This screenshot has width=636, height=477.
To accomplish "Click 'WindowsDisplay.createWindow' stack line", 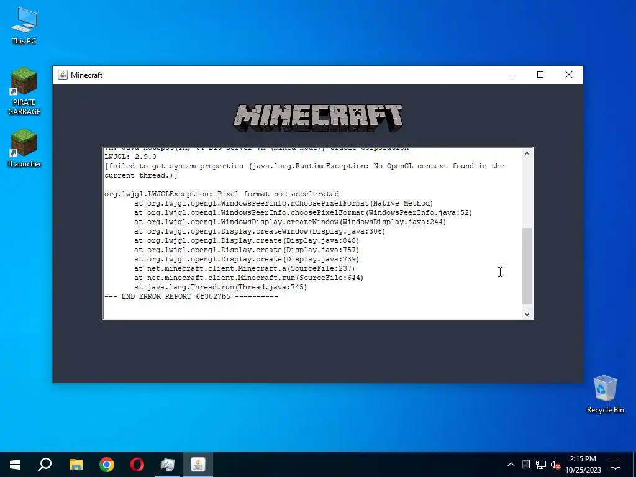I will click(x=290, y=222).
